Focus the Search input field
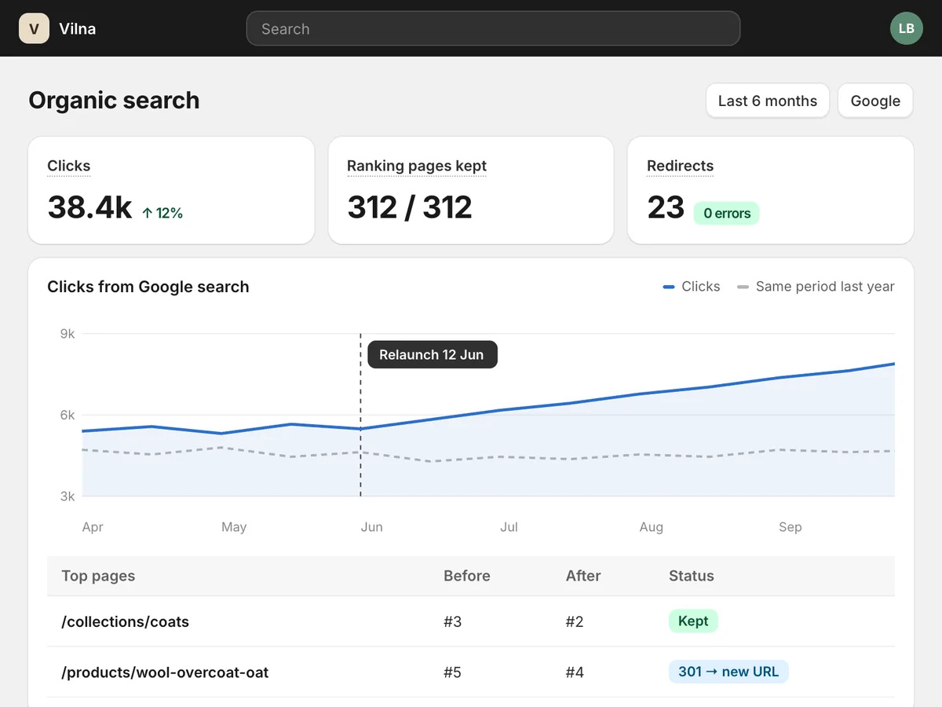 pyautogui.click(x=493, y=28)
